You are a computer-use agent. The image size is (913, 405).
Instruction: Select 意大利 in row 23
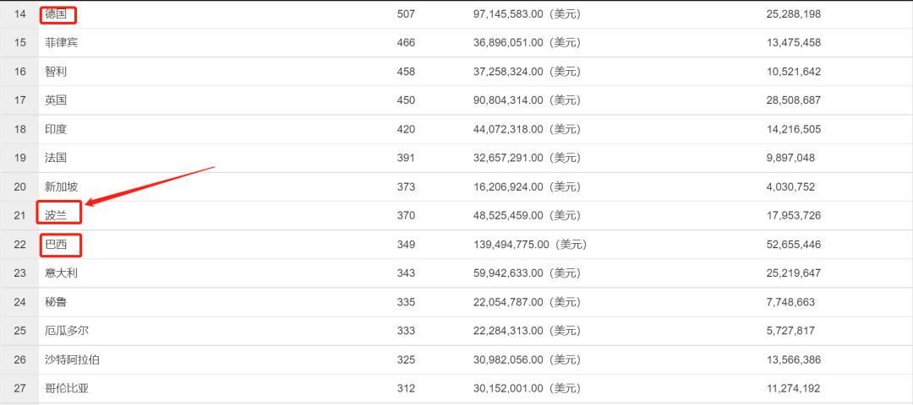pos(61,273)
